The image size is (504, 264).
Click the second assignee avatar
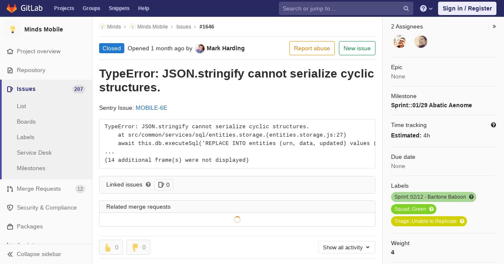tap(421, 41)
